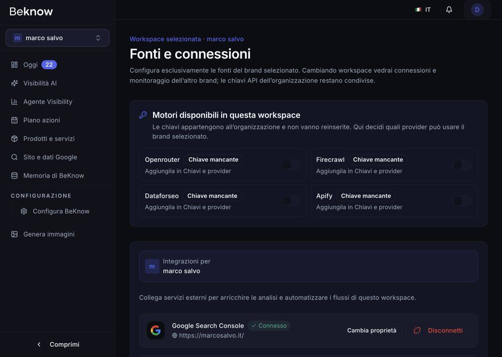
Task: Open Prodotti e servizi page
Action: pos(57,139)
